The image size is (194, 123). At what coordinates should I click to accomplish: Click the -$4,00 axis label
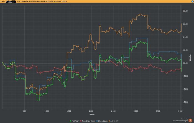point(185,89)
